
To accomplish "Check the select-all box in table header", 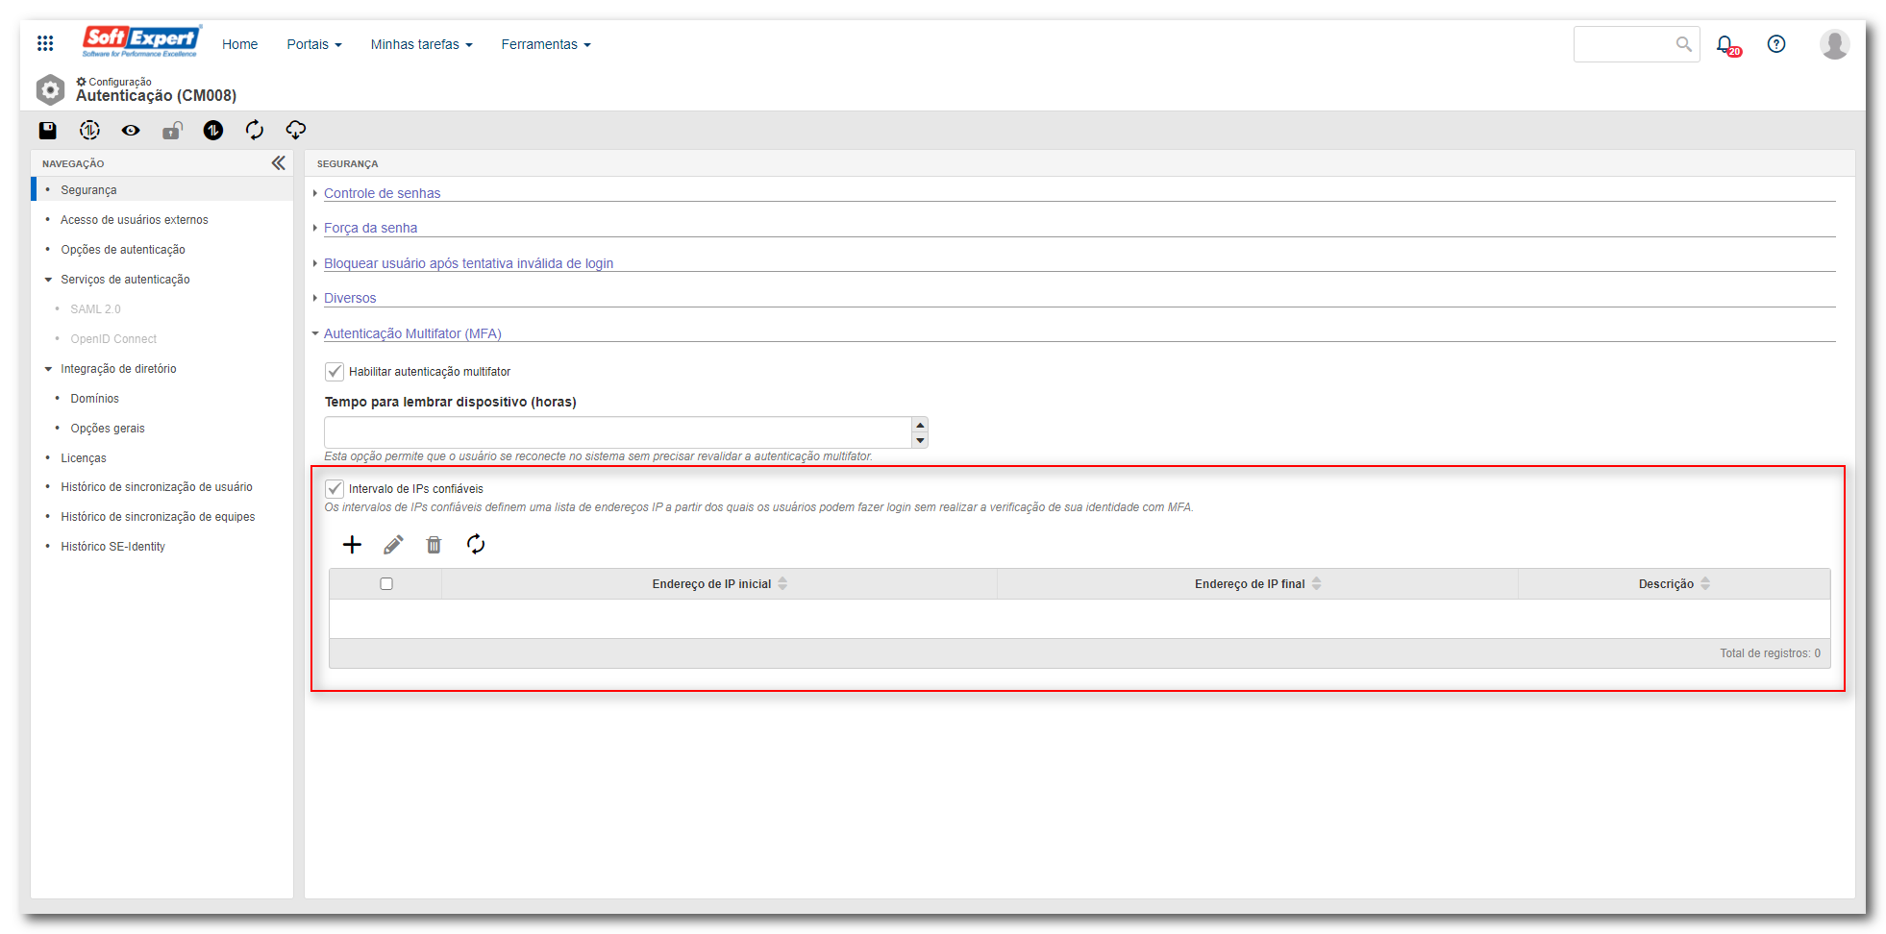I will pos(386,583).
